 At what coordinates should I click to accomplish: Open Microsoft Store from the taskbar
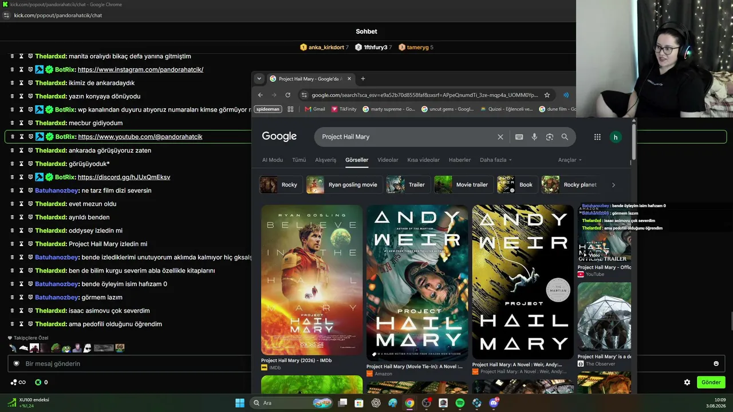click(359, 403)
